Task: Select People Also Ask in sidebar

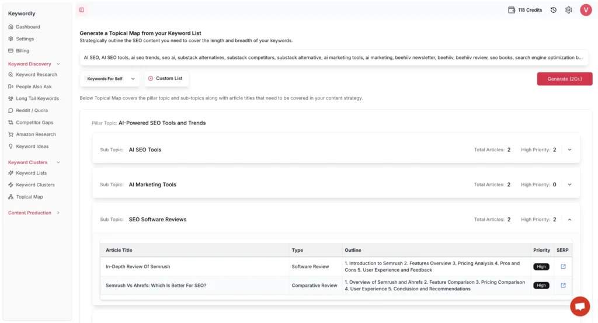Action: point(34,86)
